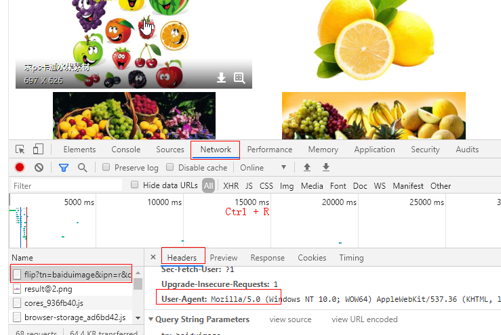Viewport: 501px width, 335px height.
Task: Switch to the Application tab
Action: pyautogui.click(x=374, y=150)
